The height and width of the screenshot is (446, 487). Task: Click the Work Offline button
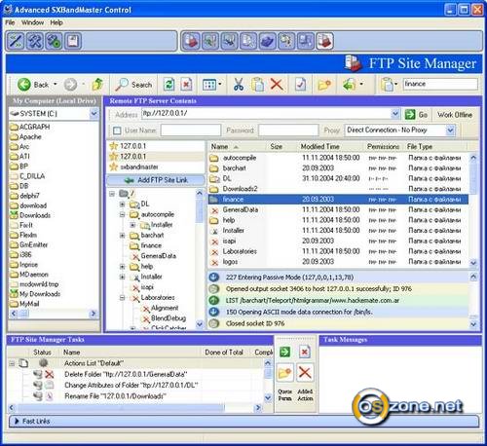point(455,115)
